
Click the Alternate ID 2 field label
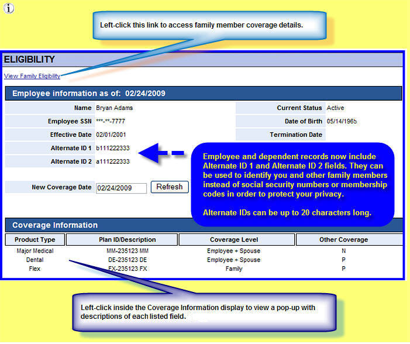tap(71, 161)
